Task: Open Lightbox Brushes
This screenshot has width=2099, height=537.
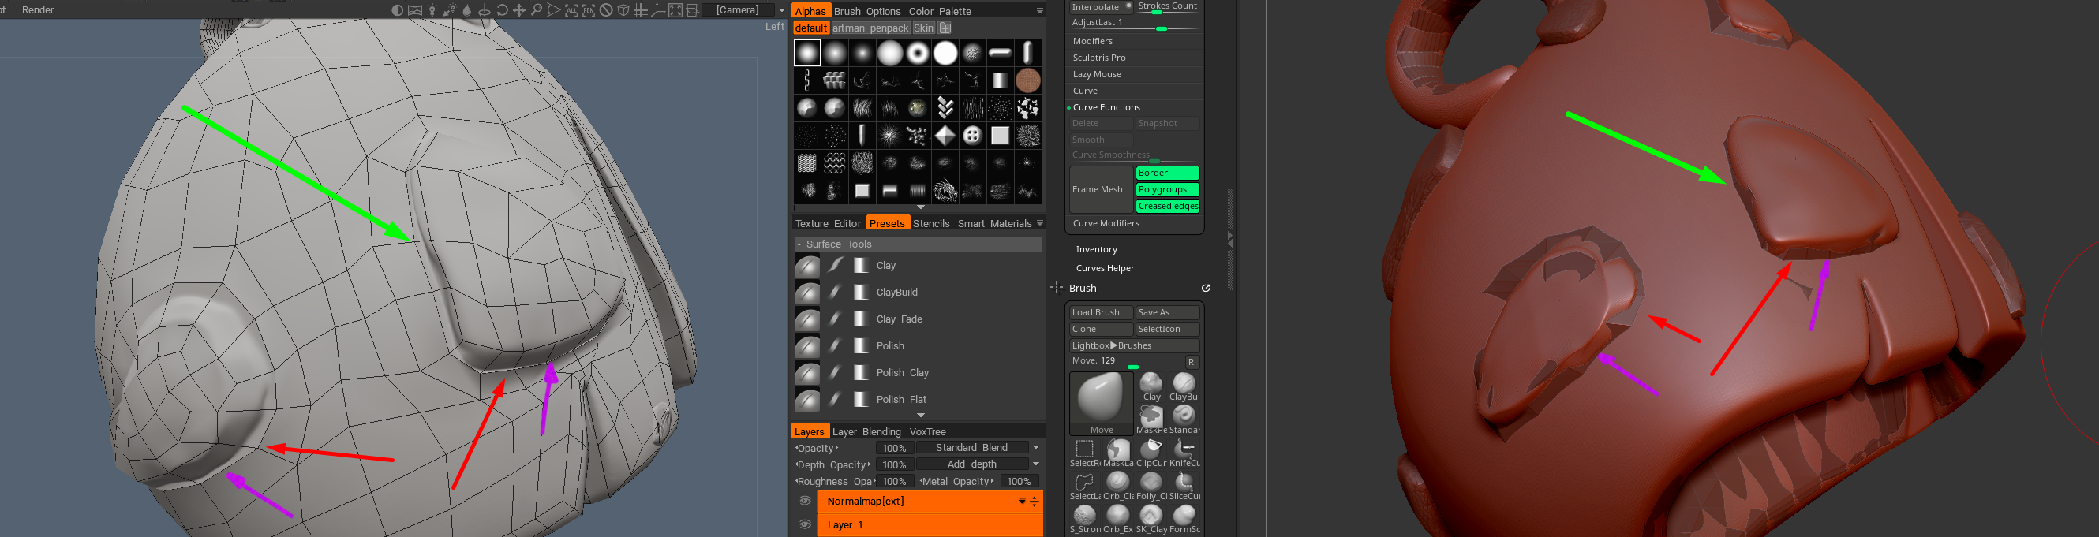Action: point(1133,345)
